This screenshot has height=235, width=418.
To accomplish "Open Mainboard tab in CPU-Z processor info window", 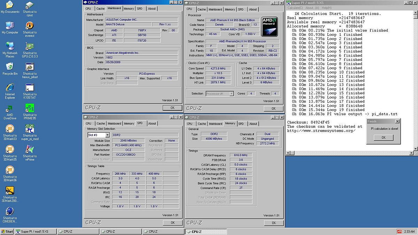I will click(x=215, y=9).
